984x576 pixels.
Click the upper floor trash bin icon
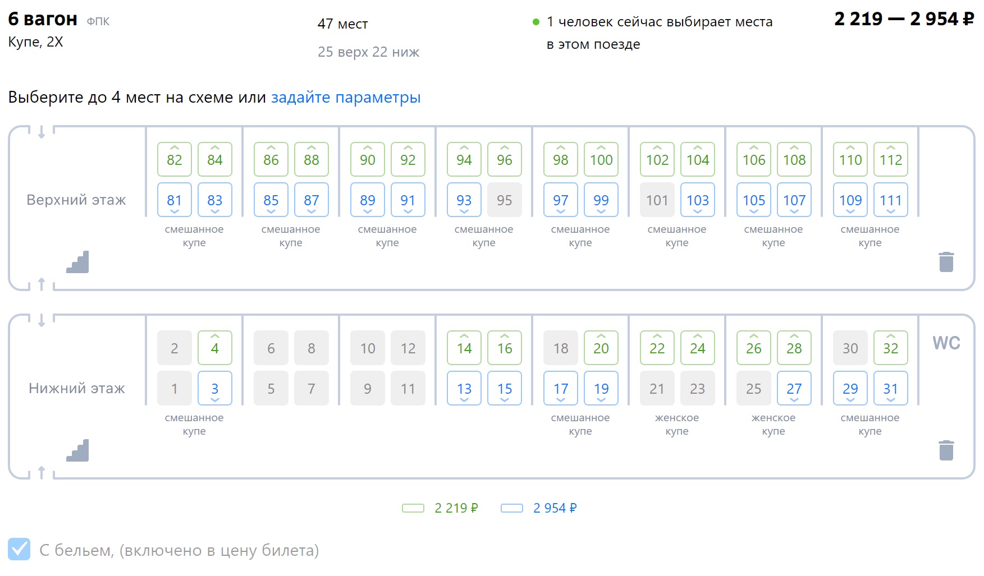pos(946,262)
